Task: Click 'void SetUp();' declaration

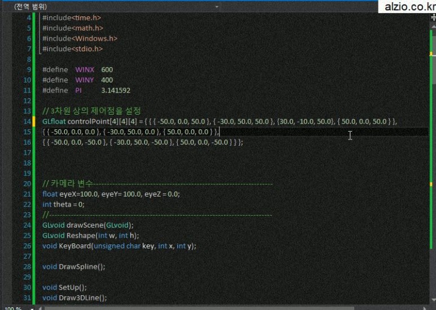Action: pos(64,287)
